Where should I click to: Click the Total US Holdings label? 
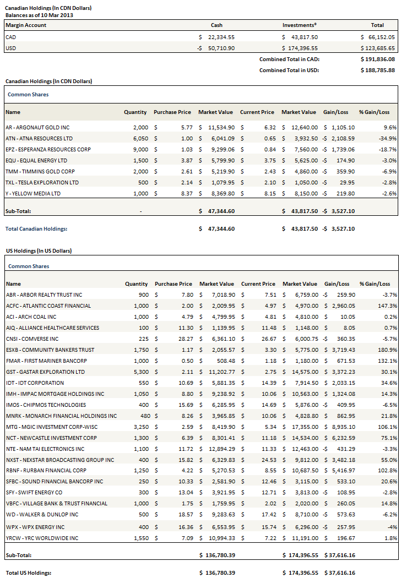(28, 573)
